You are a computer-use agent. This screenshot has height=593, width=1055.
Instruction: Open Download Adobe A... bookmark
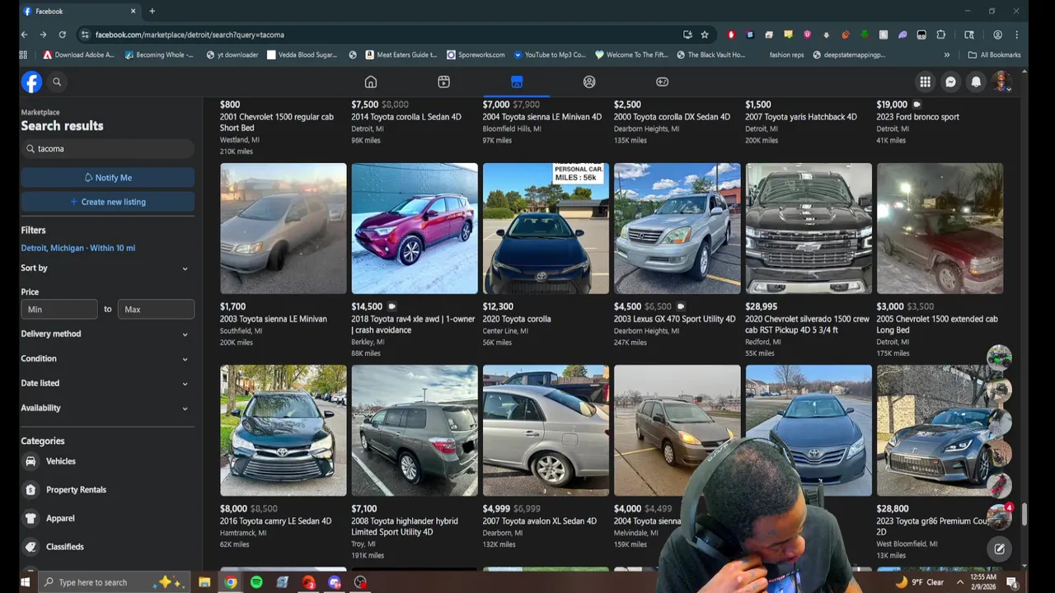78,54
